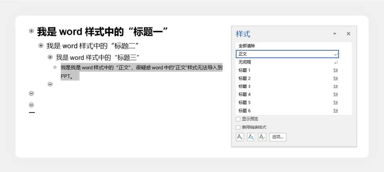384x172 pixels.
Task: Apply the 标题 6 style
Action: (x=287, y=111)
